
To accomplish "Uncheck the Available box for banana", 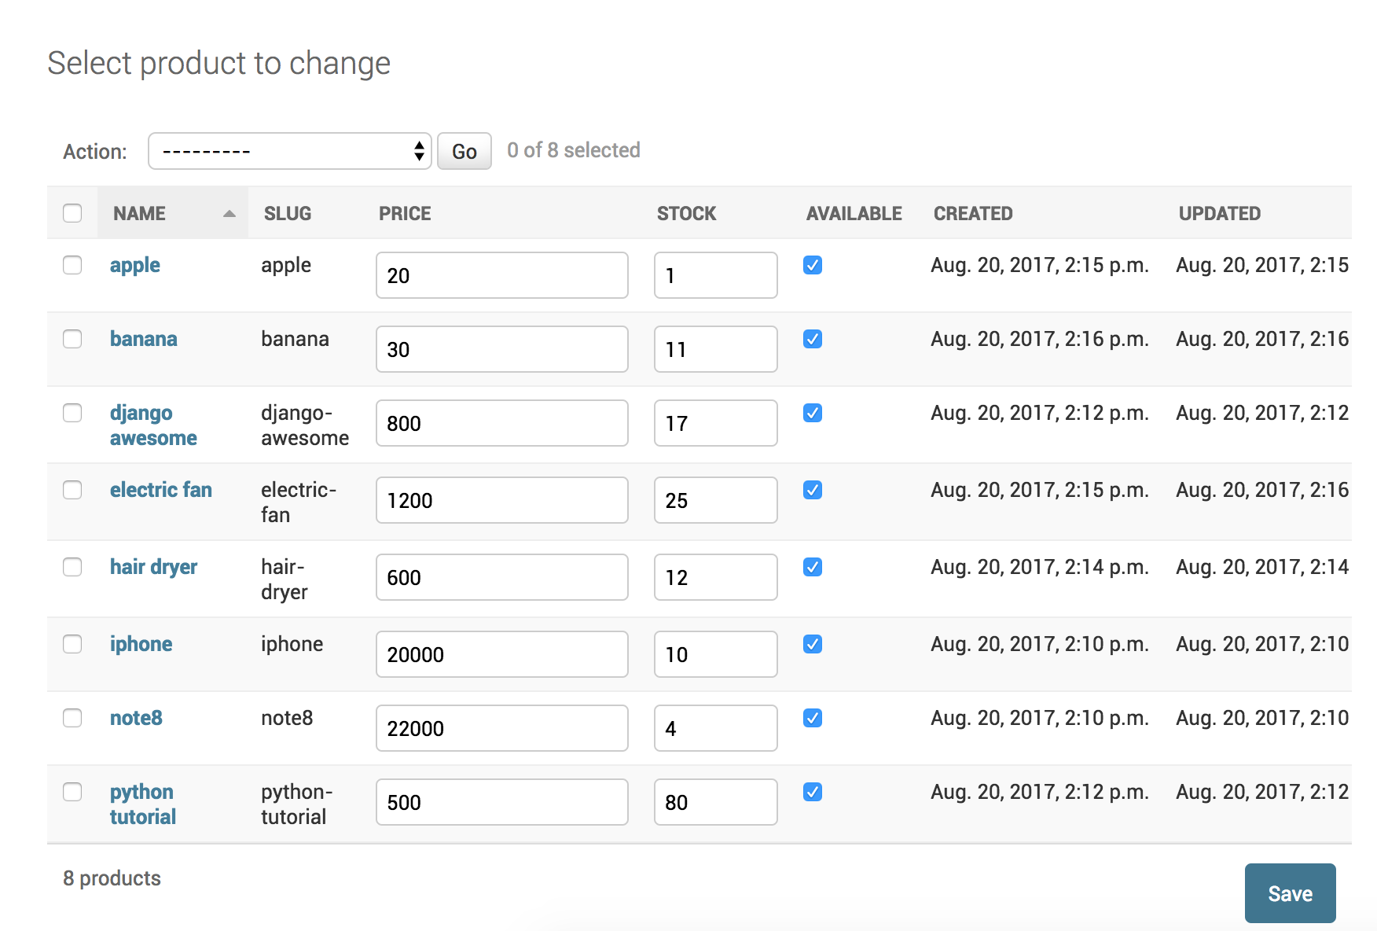I will [x=813, y=339].
